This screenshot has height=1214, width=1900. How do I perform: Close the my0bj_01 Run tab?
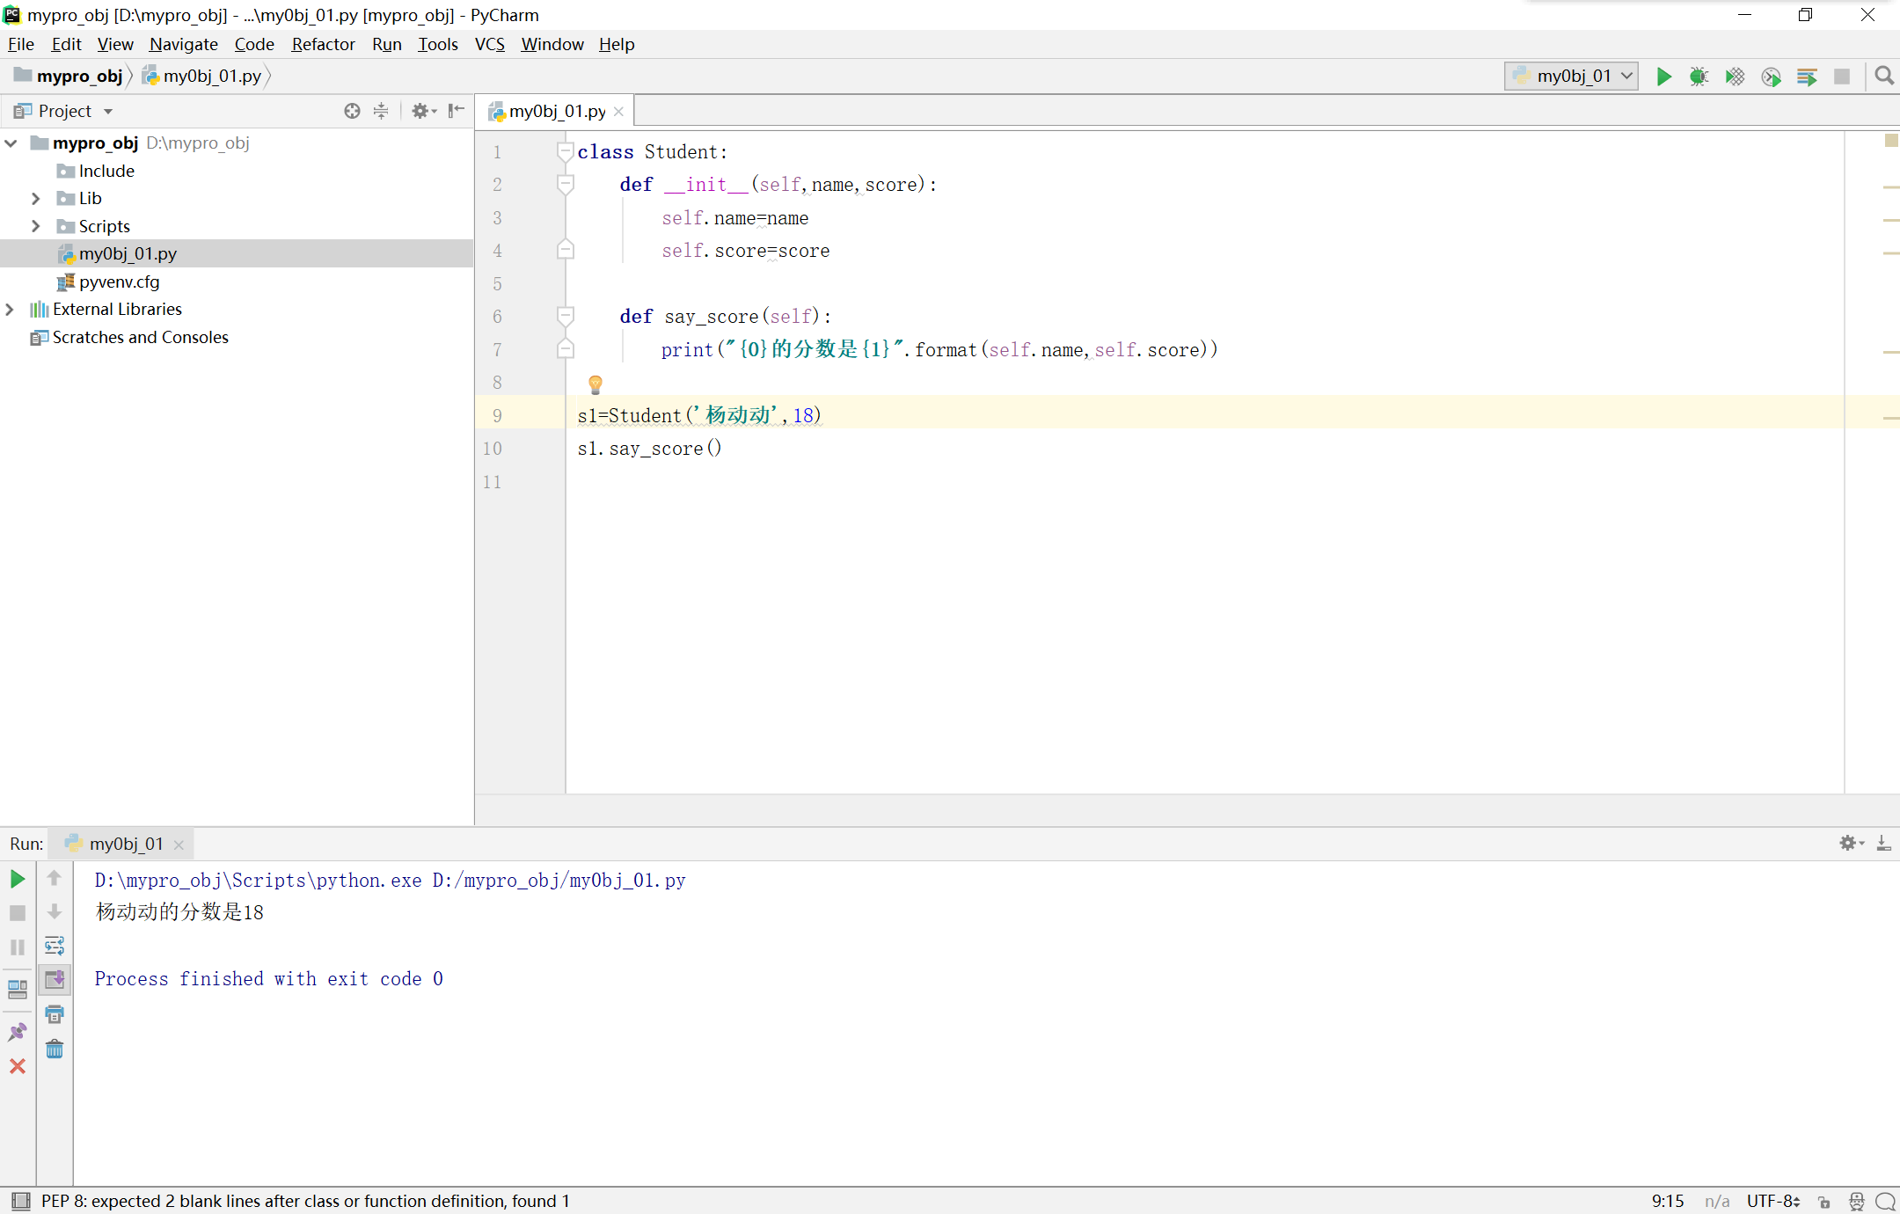tap(179, 845)
